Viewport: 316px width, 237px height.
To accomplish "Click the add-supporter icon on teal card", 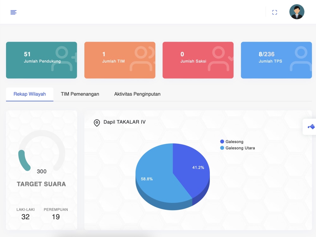I will click(64, 59).
